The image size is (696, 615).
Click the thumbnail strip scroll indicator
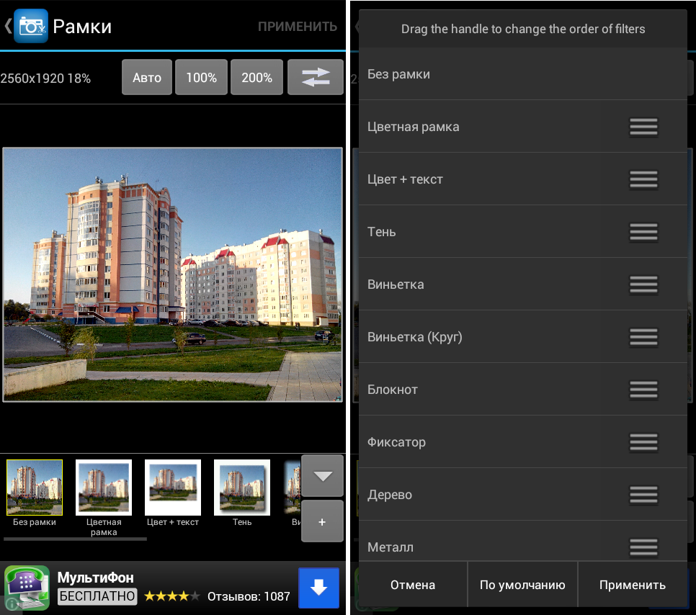[x=75, y=539]
